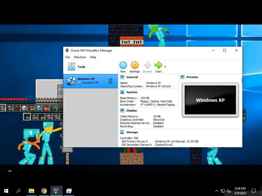The width and height of the screenshot is (262, 196).
Task: Click Operating System value Windows XP (32-bit)
Action: [x=158, y=86]
